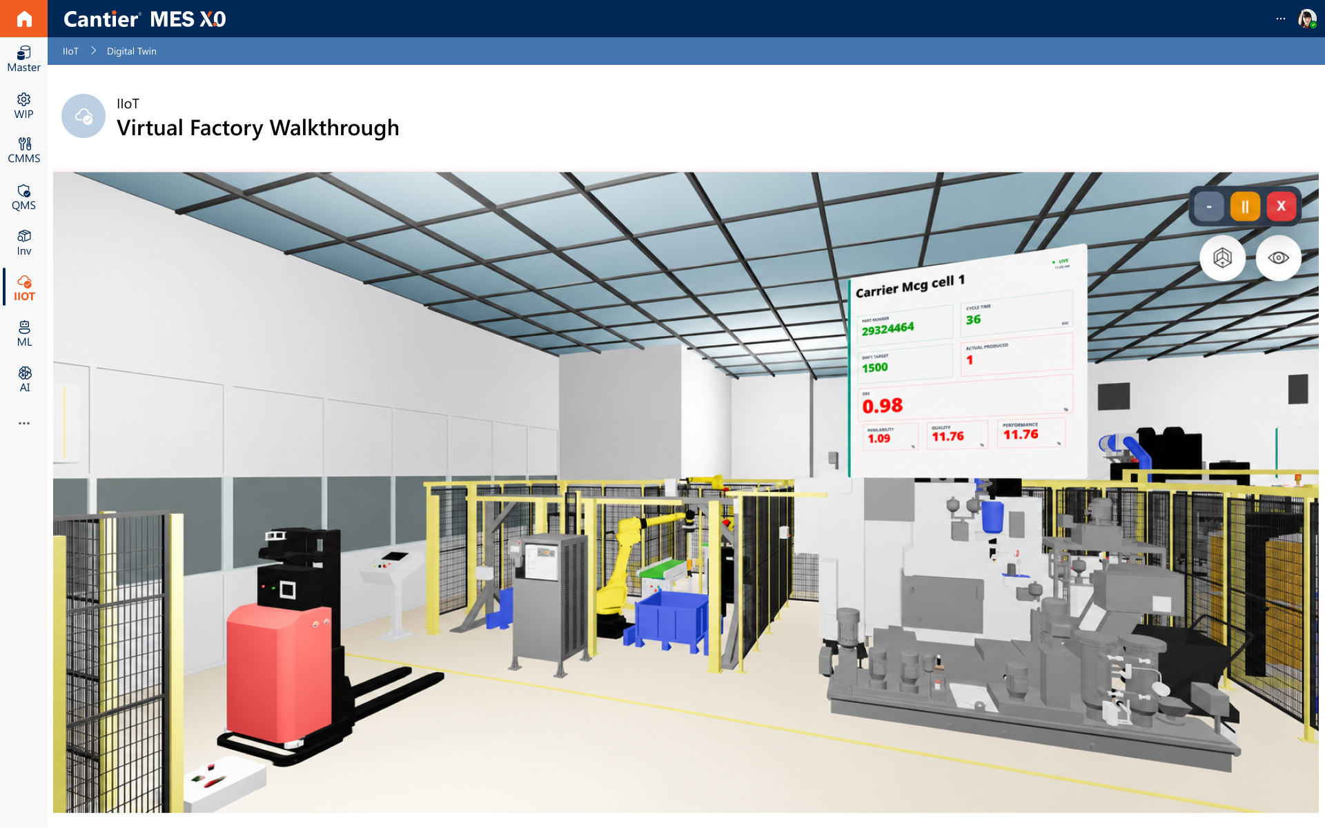Open the ML module
The width and height of the screenshot is (1325, 828).
point(23,334)
